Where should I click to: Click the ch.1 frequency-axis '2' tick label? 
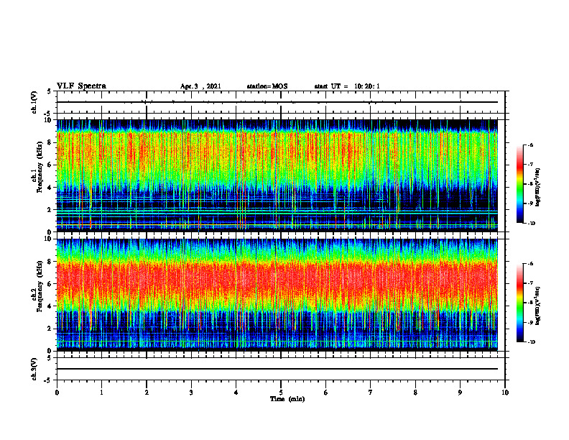click(50, 210)
